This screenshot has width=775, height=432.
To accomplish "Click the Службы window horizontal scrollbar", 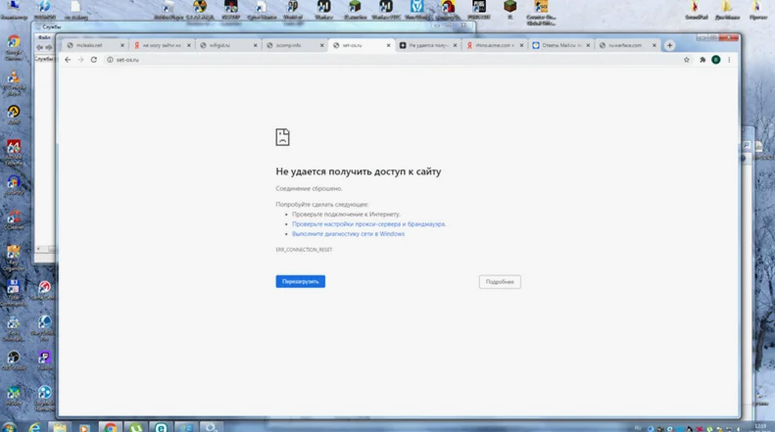I will [x=45, y=249].
